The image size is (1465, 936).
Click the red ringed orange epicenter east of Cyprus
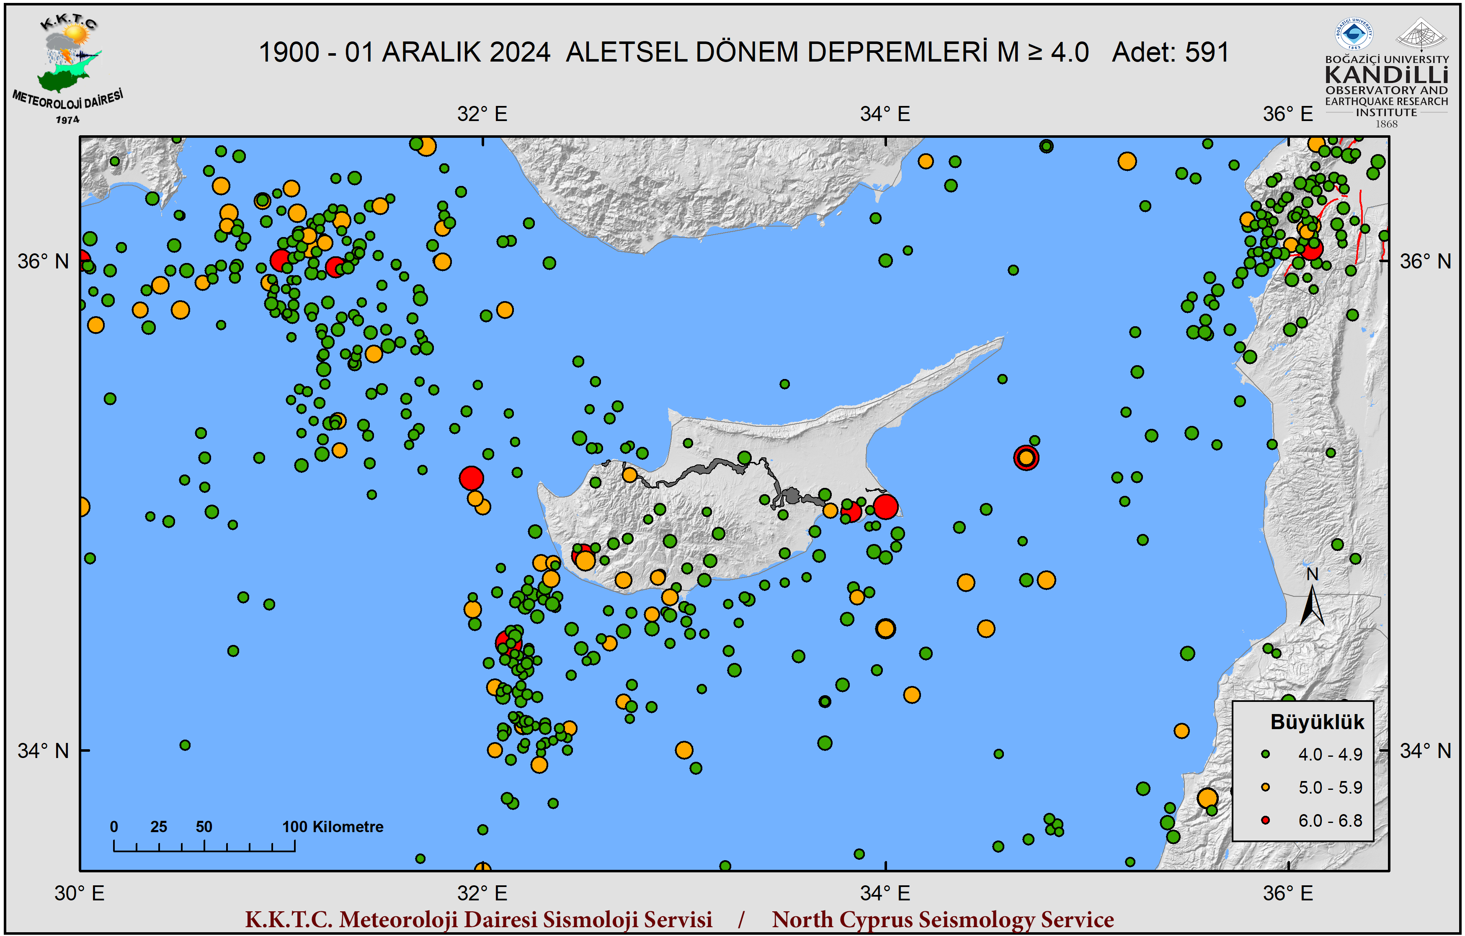click(x=1026, y=457)
